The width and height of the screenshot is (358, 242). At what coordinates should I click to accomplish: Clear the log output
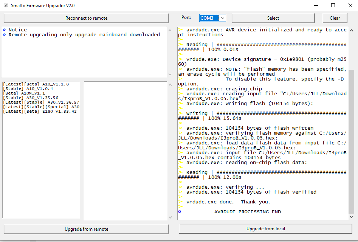coord(335,18)
